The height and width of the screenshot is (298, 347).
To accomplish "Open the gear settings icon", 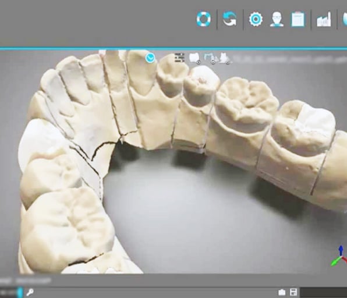I will 256,19.
